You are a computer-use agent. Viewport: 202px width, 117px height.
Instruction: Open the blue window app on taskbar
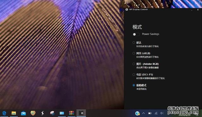(x=62, y=113)
